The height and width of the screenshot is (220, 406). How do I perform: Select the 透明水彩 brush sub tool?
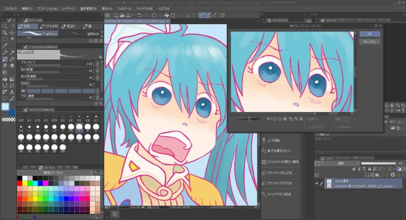click(x=81, y=34)
